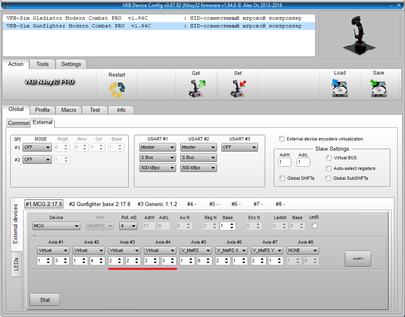Click the Get joystick icon

[x=196, y=89]
